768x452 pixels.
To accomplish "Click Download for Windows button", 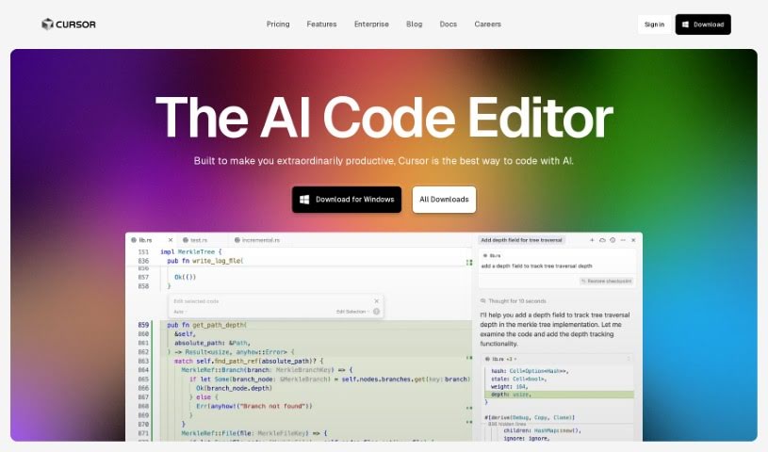I will [346, 200].
